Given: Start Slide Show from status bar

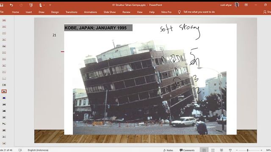Looking at the screenshot, I should (x=230, y=150).
